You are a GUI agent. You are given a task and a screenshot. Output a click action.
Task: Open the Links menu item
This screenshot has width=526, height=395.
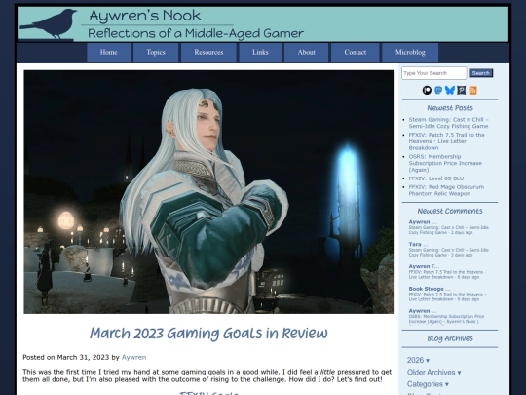(260, 53)
